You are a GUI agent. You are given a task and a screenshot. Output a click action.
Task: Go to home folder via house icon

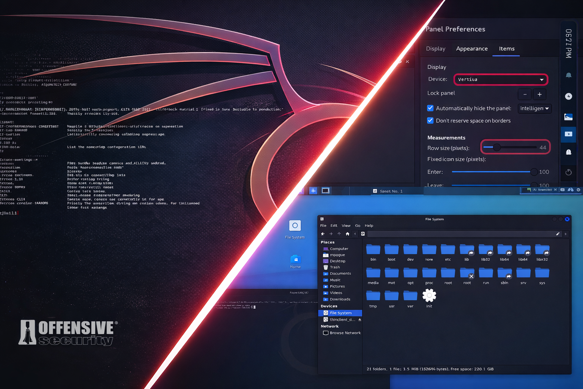347,234
